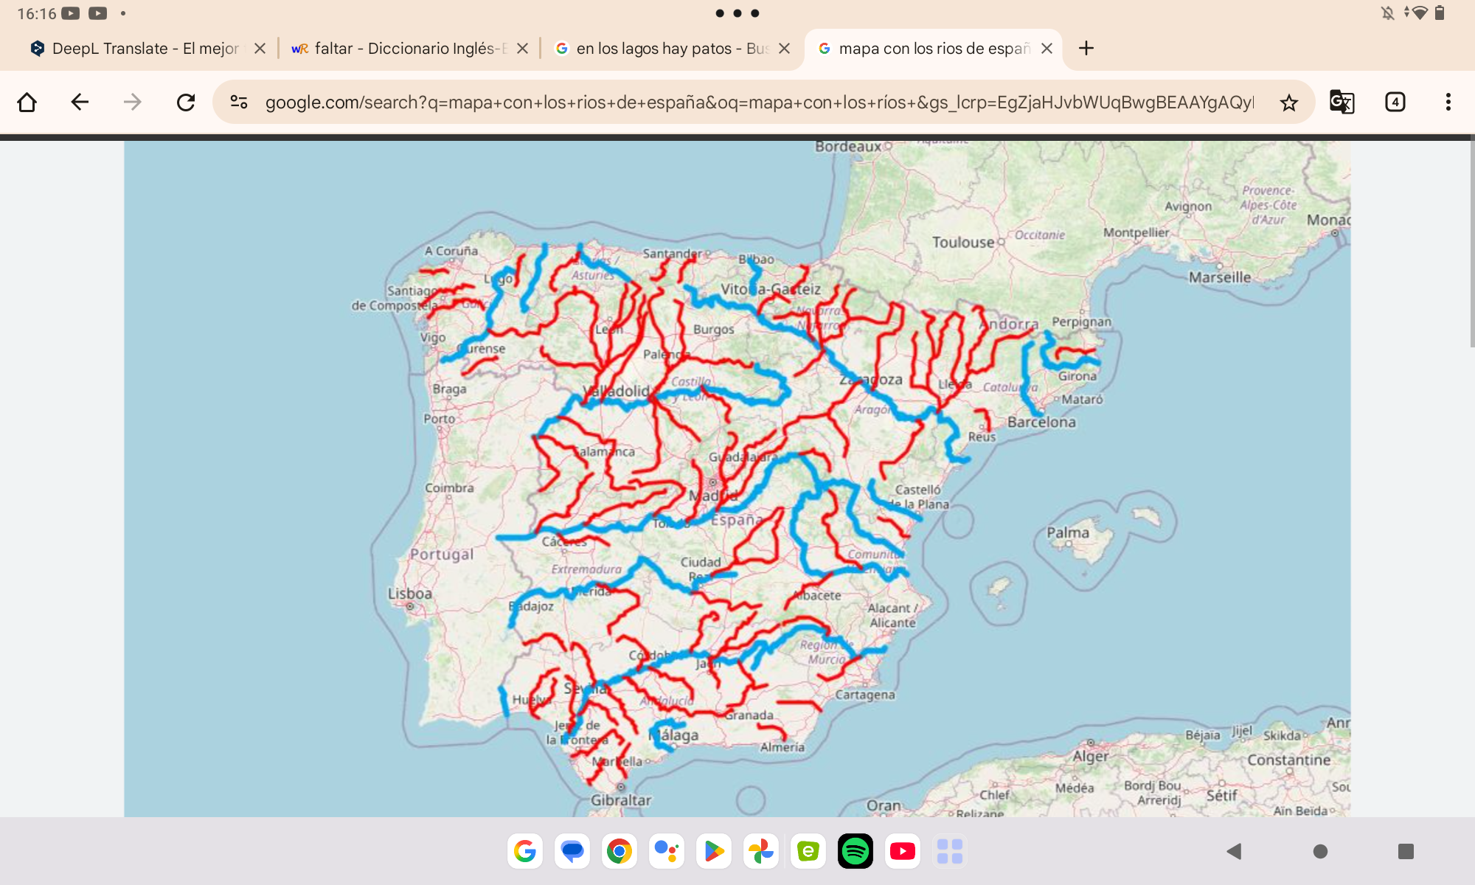Reload the current page

coord(186,102)
